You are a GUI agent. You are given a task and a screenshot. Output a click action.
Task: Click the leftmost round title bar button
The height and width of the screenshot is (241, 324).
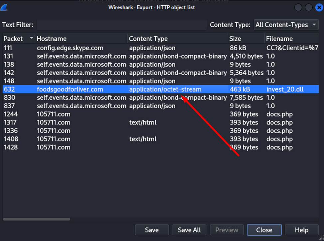tap(298, 7)
